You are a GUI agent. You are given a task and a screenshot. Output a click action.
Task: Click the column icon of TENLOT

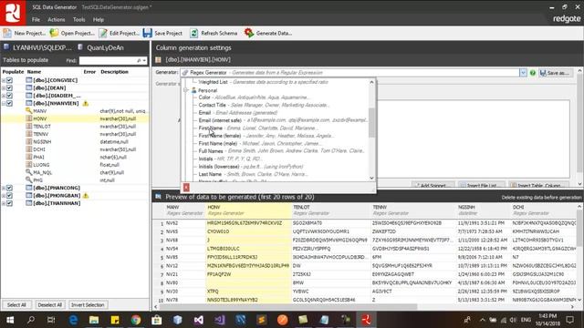pyautogui.click(x=28, y=127)
